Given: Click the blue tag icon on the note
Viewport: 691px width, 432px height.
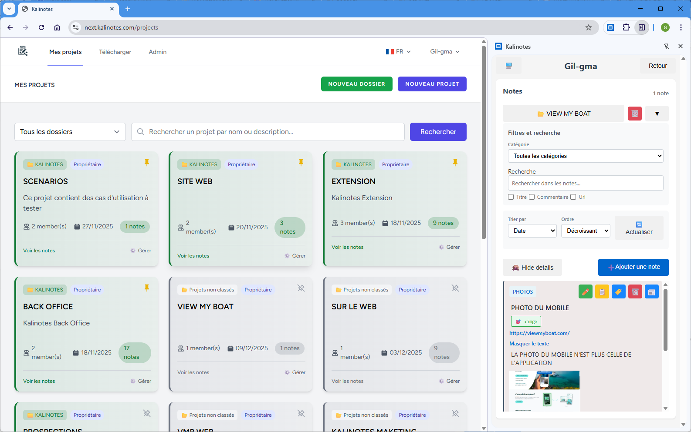Looking at the screenshot, I should coord(618,291).
